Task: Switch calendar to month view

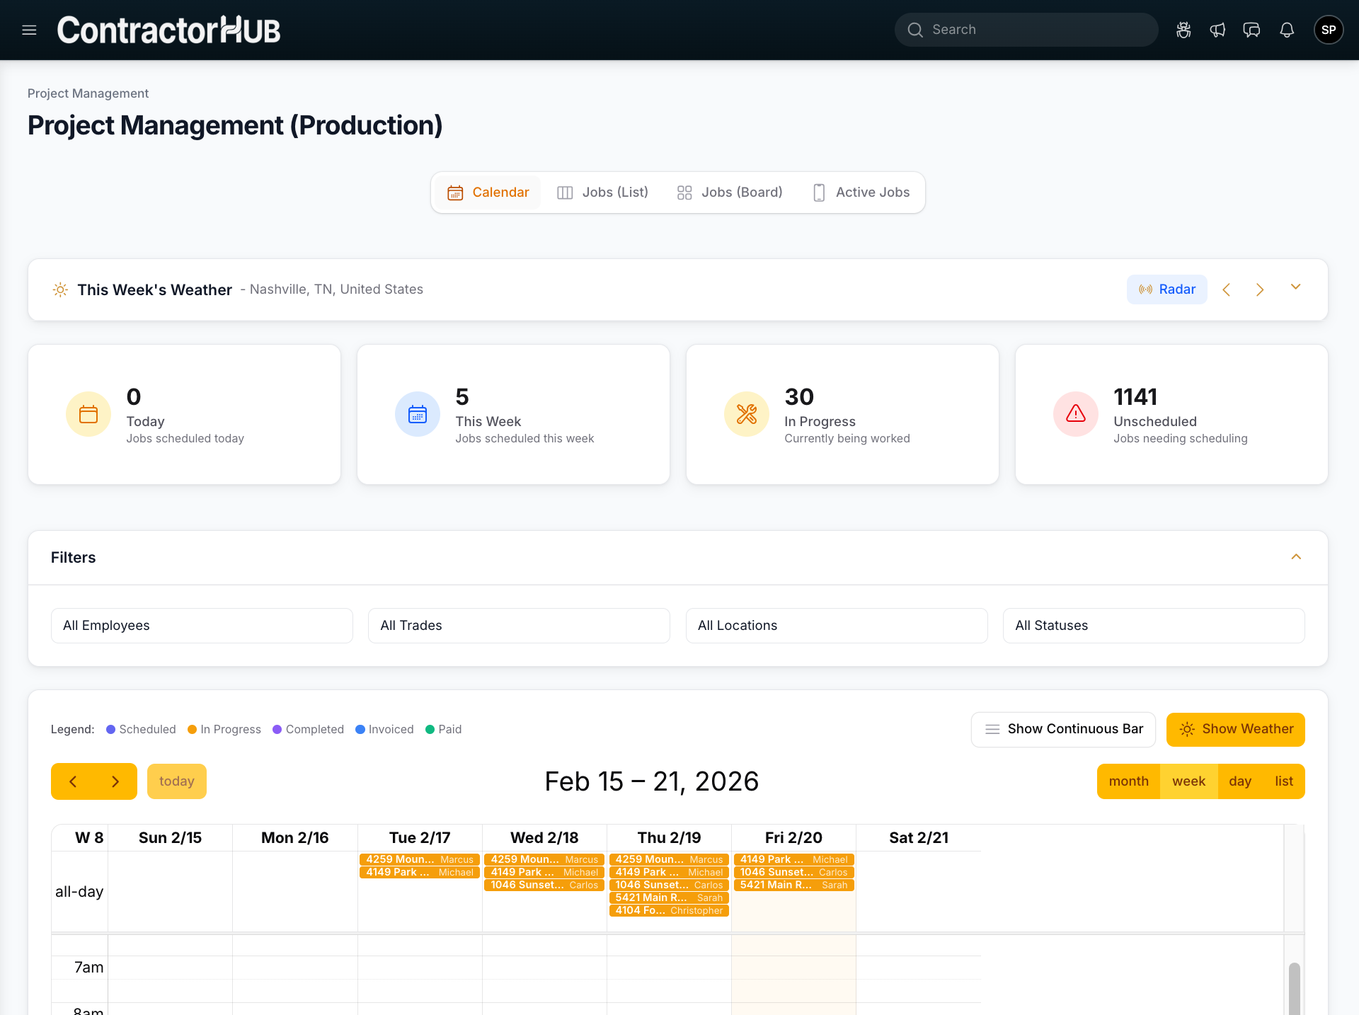Action: click(x=1128, y=781)
